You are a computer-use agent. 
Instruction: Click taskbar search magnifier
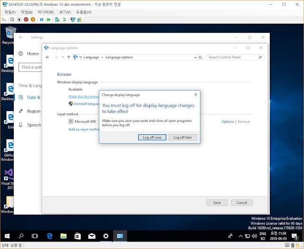click(x=21, y=236)
